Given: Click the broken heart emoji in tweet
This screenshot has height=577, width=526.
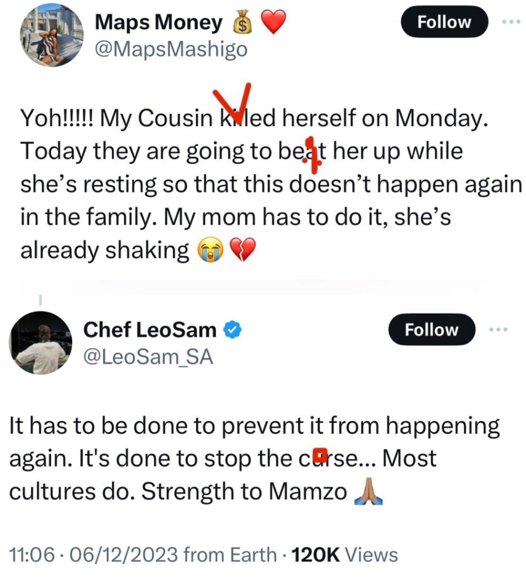Looking at the screenshot, I should click(242, 250).
